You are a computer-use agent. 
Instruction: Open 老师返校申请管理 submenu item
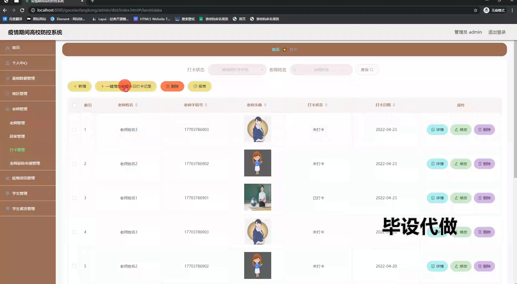(x=25, y=163)
